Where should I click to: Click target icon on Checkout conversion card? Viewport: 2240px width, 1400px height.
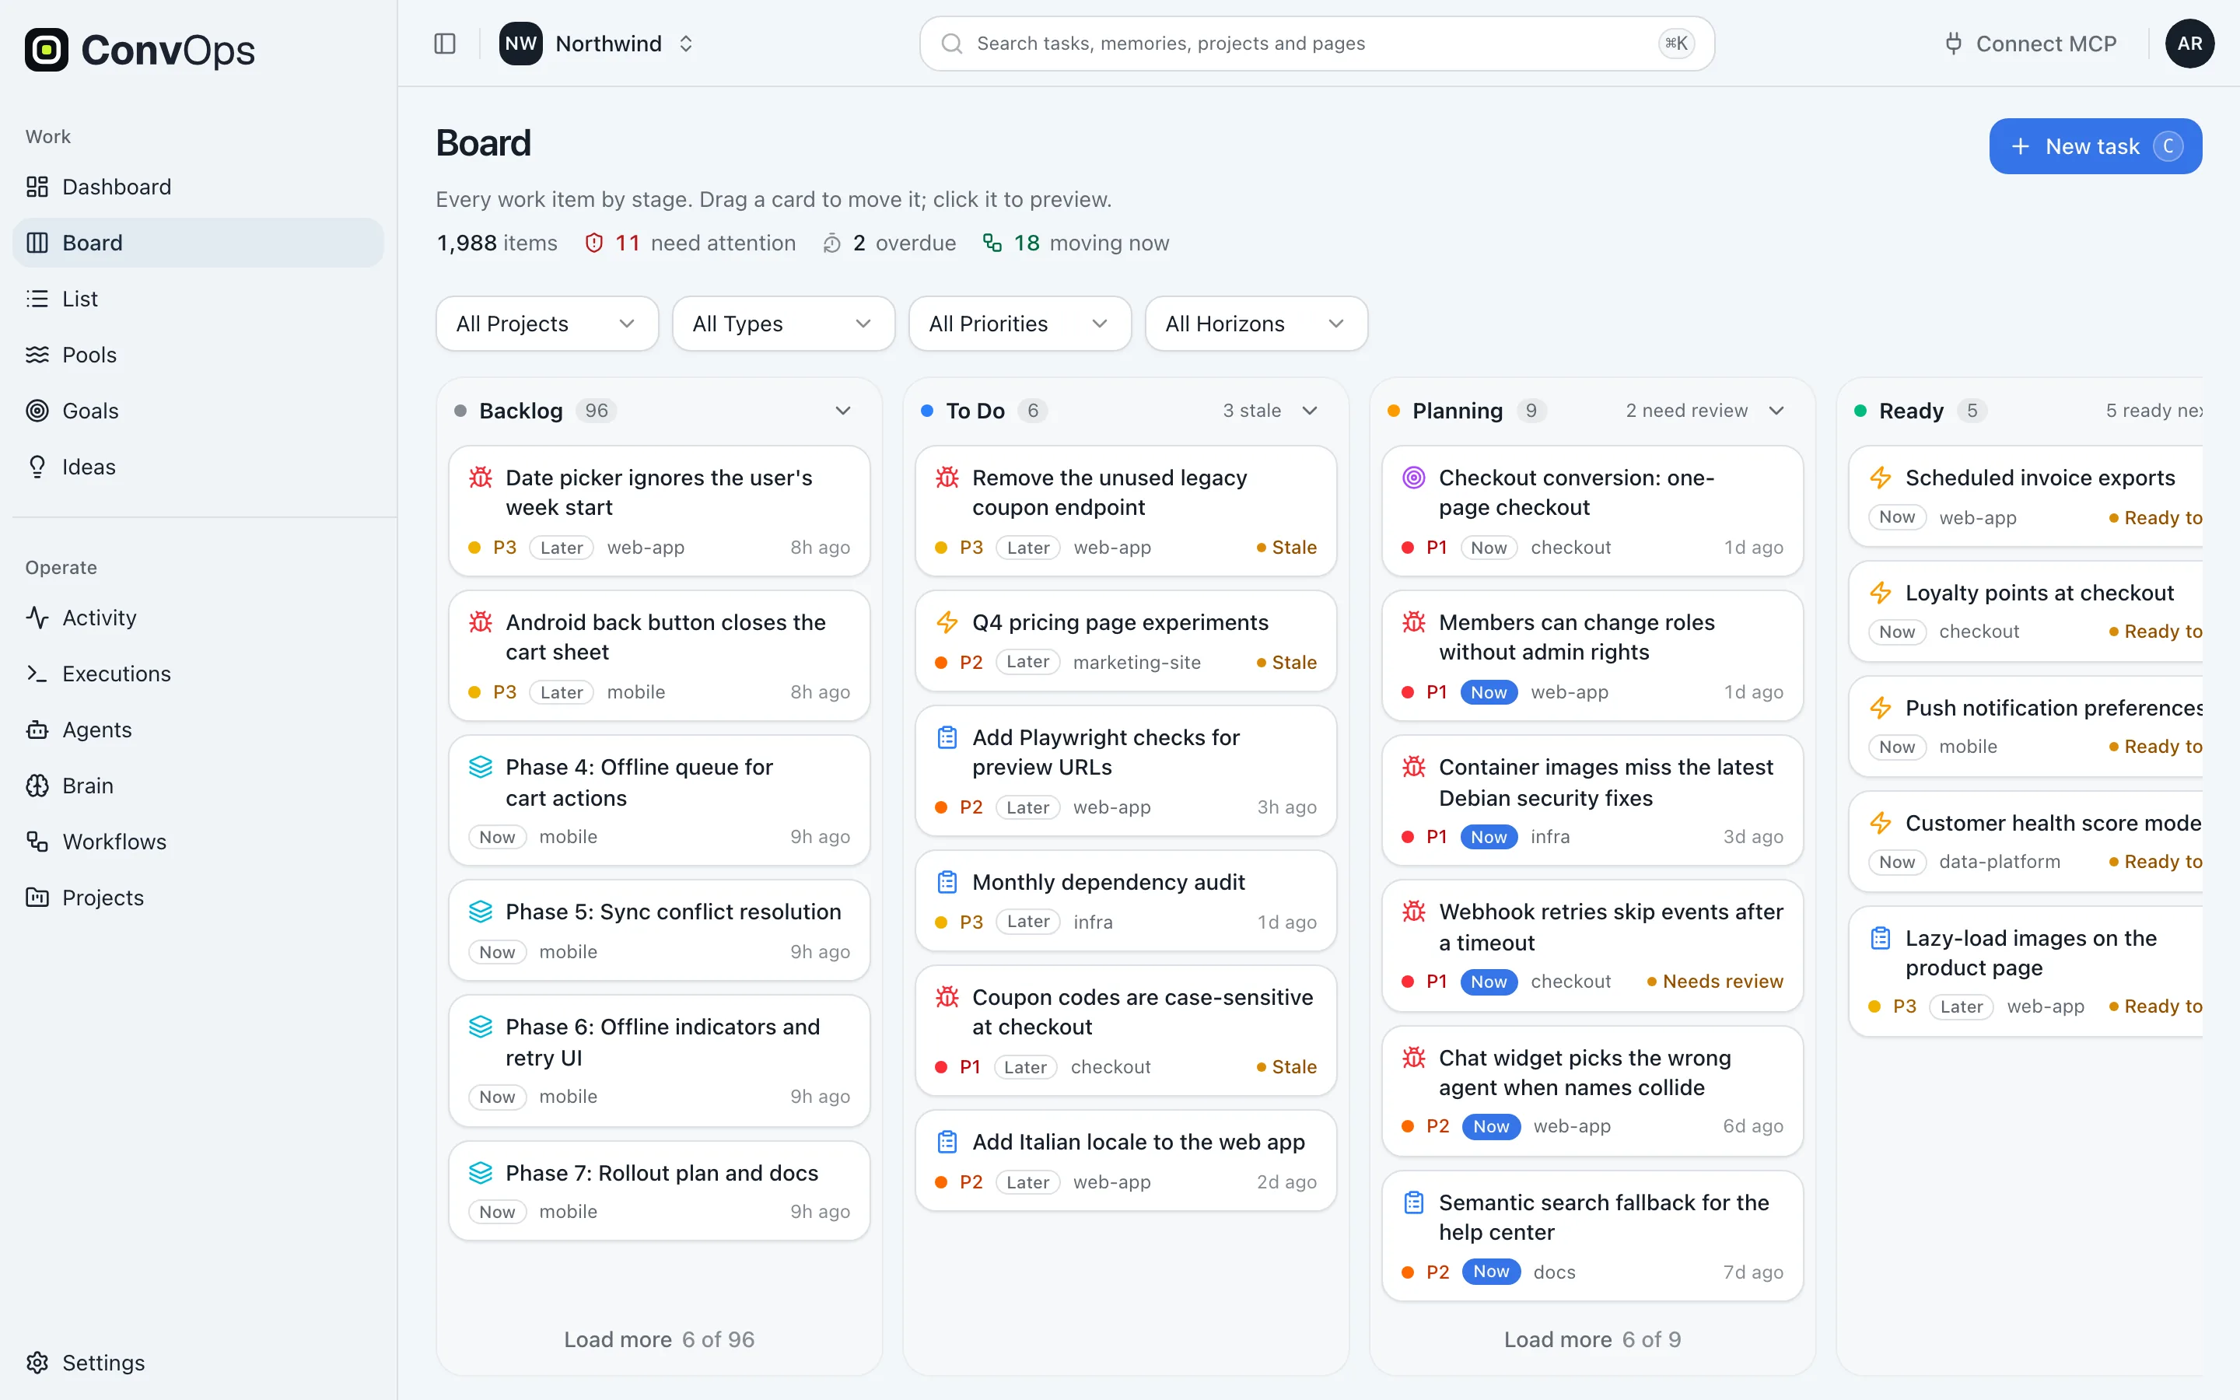(x=1413, y=478)
